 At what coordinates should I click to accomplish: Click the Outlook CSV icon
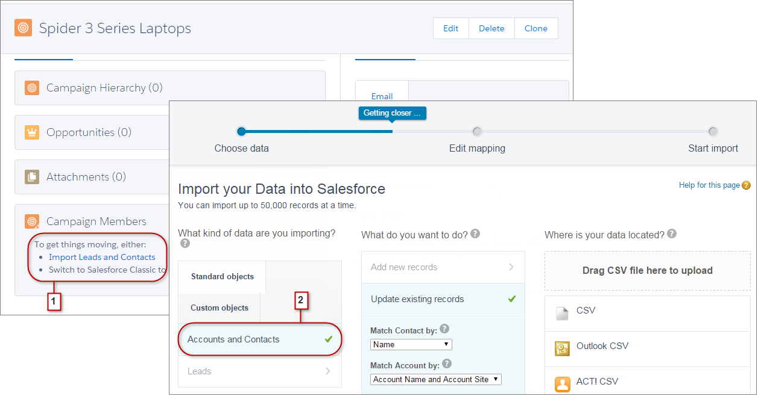pyautogui.click(x=562, y=348)
